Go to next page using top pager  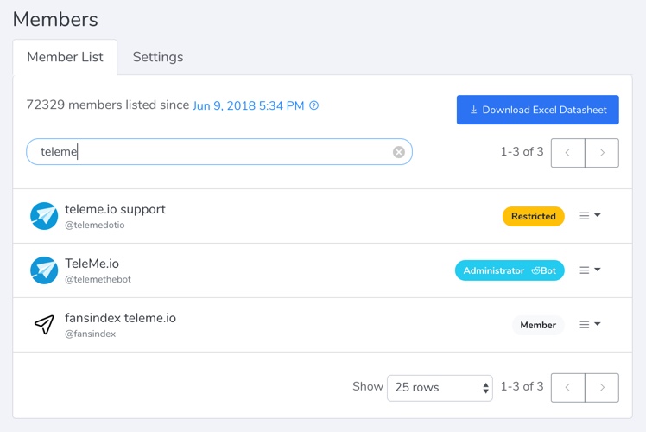pyautogui.click(x=602, y=153)
